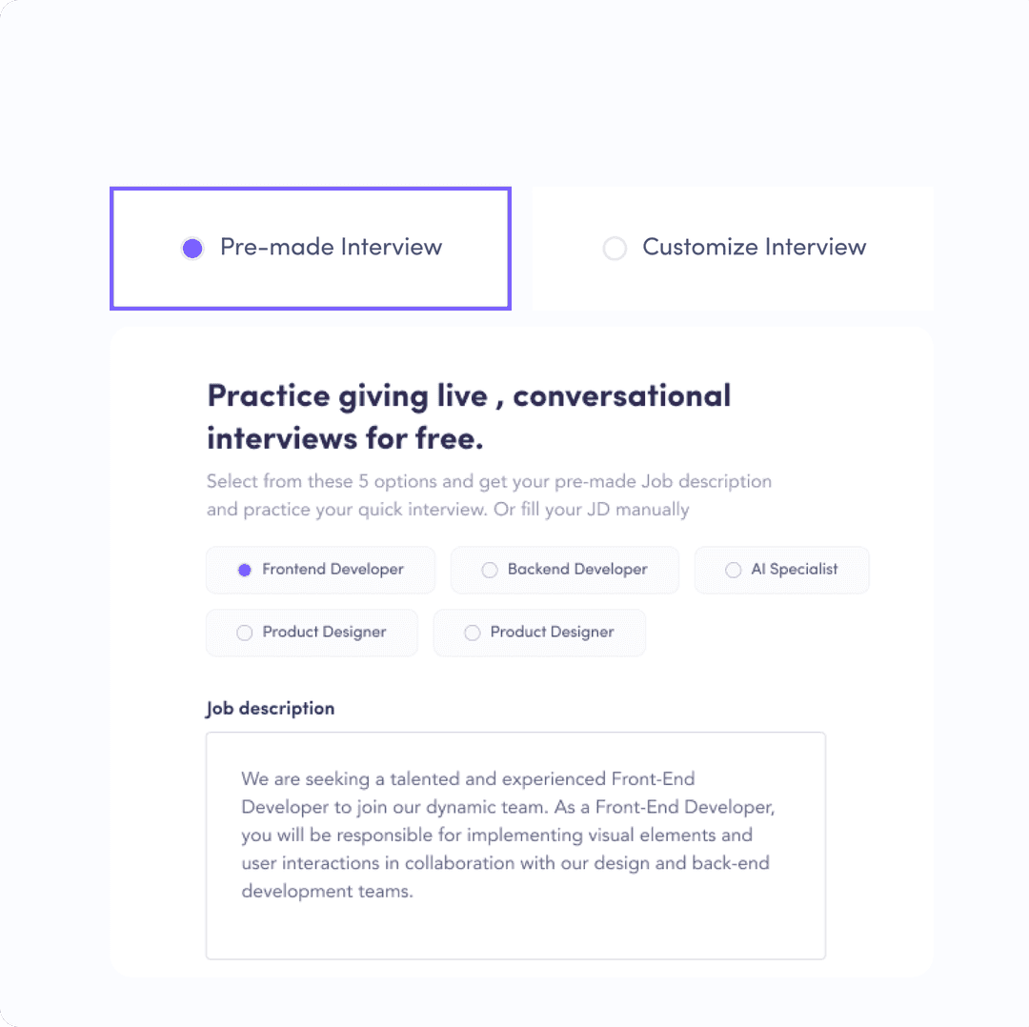Viewport: 1029px width, 1027px height.
Task: Click the Job description field label
Action: [x=271, y=709]
